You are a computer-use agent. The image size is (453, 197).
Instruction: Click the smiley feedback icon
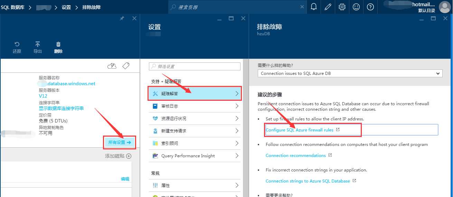point(356,7)
